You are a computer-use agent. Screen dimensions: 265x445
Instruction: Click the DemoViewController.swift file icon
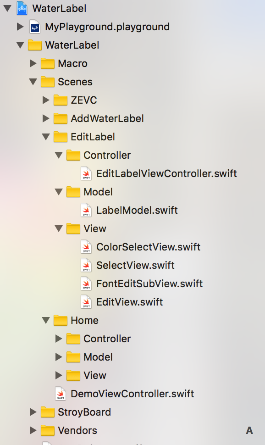(x=61, y=394)
